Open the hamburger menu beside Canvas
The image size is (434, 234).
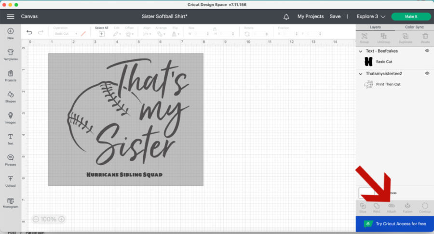click(x=10, y=16)
